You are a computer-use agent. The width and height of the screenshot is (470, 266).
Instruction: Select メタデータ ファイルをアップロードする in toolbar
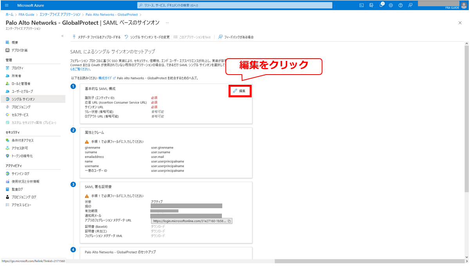coord(96,37)
